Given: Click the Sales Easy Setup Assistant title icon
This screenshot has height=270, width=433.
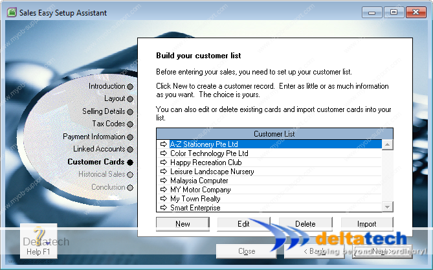Looking at the screenshot, I should 12,12.
